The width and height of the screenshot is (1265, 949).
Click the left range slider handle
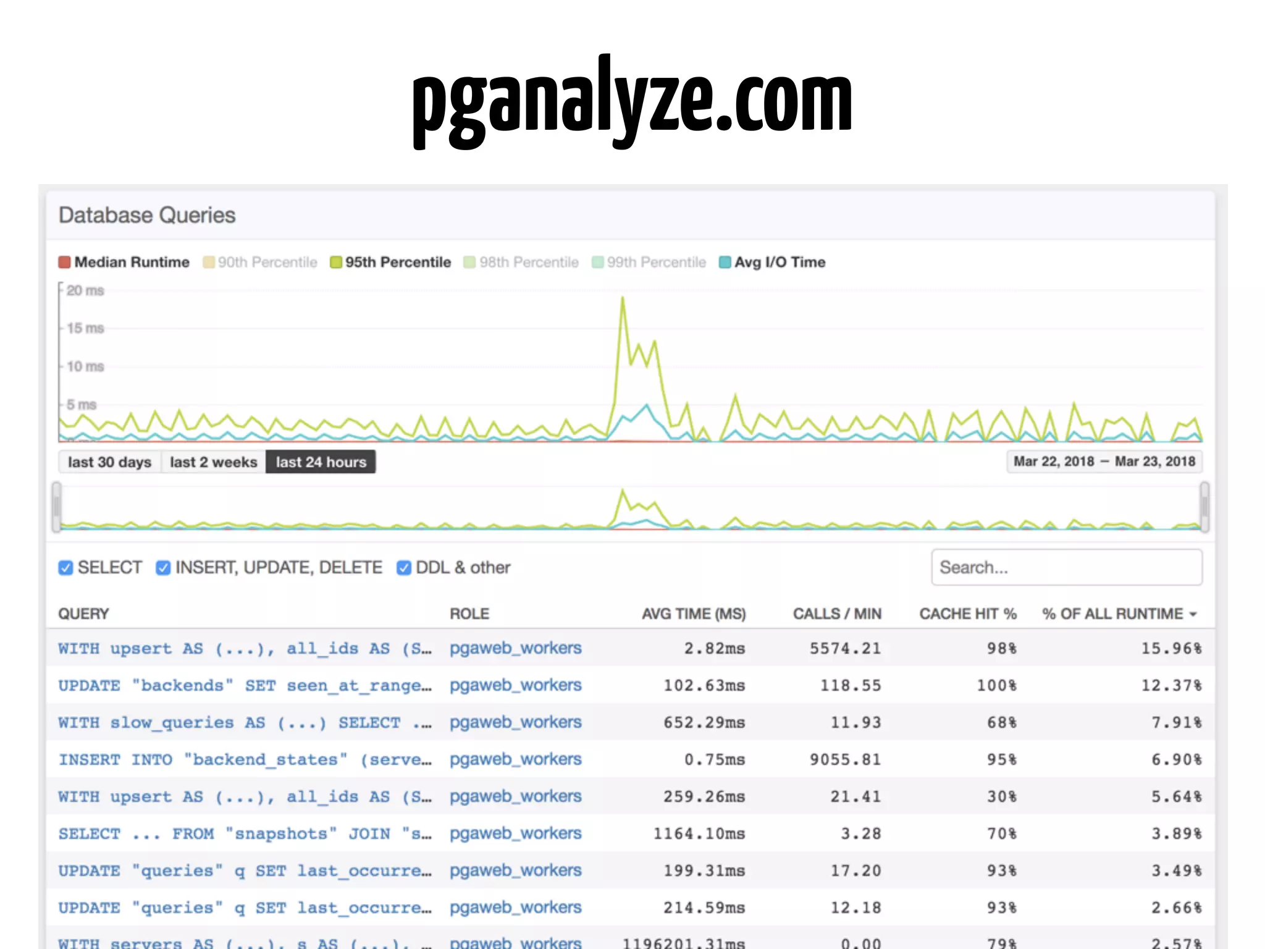[57, 507]
